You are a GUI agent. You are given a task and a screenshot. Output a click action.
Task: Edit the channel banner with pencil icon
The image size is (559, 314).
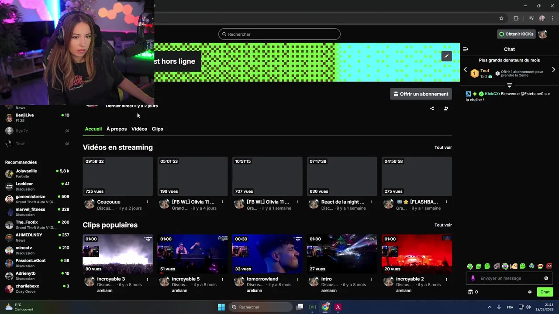pos(446,56)
